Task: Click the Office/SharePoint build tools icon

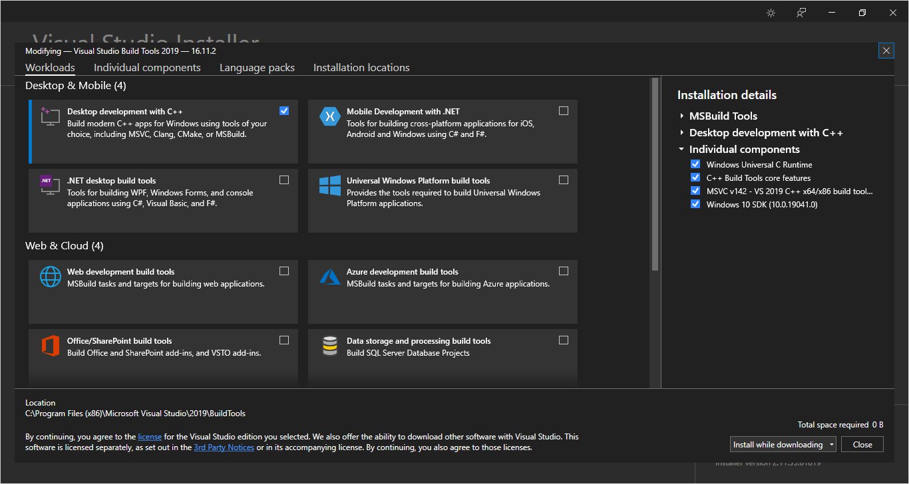Action: 51,346
